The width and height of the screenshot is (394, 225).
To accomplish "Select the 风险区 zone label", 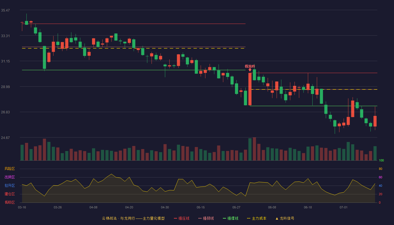I will point(10,169).
